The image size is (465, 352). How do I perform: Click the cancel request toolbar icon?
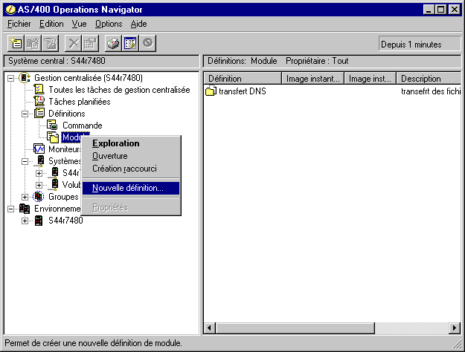(x=148, y=44)
